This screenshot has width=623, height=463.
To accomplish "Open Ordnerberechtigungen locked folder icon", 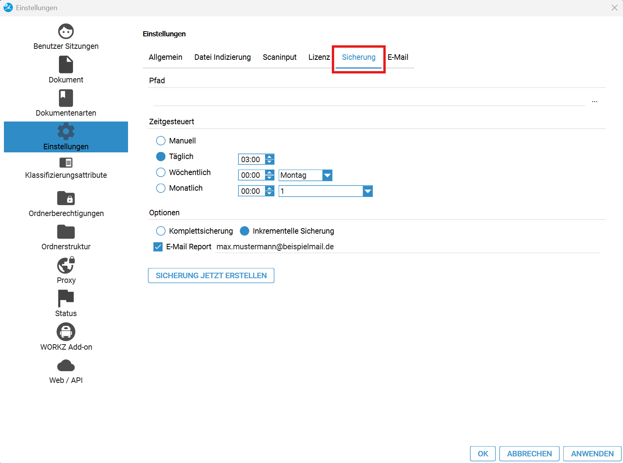I will click(66, 198).
